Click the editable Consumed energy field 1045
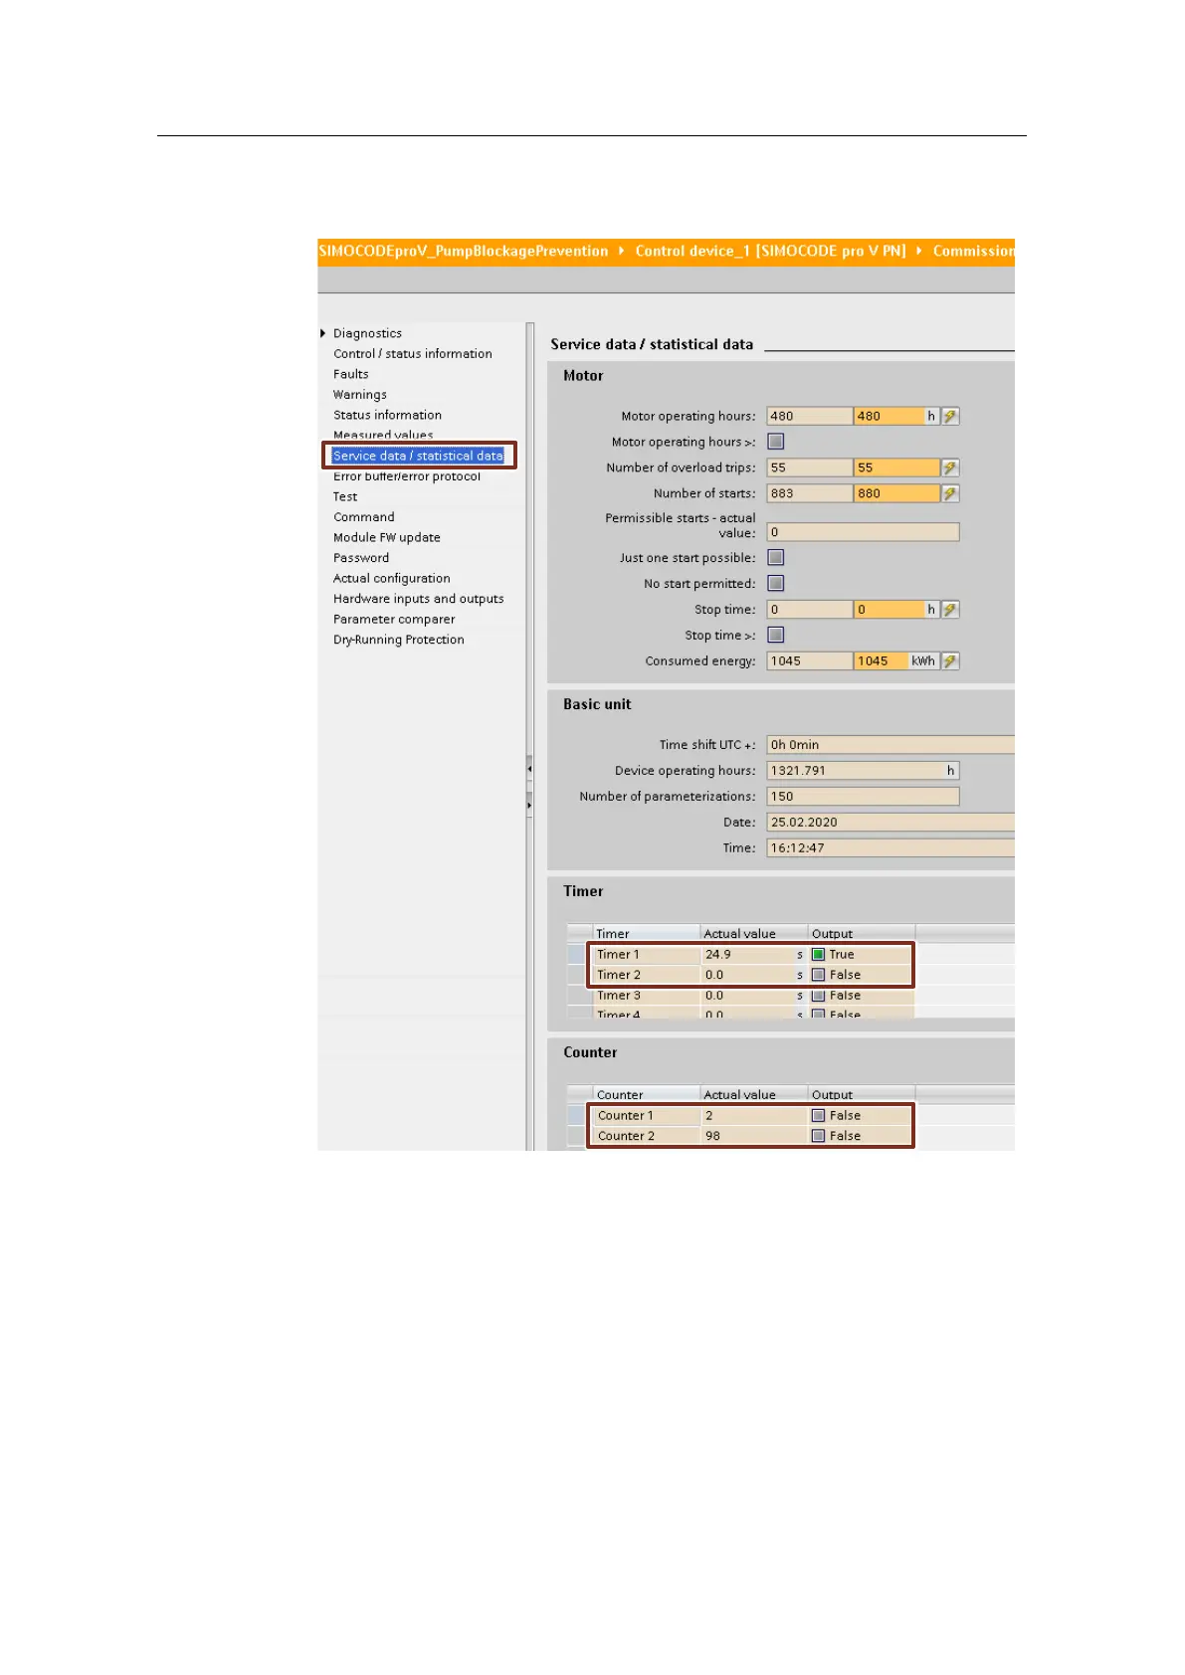This screenshot has height=1675, width=1185. tap(882, 661)
